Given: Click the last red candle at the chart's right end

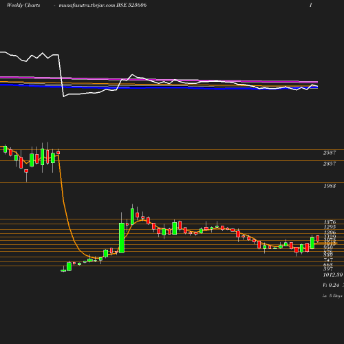Looking at the screenshot, I should click(x=318, y=238).
